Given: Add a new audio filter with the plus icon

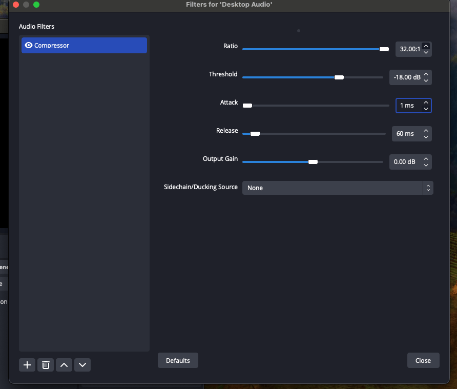Looking at the screenshot, I should (27, 365).
